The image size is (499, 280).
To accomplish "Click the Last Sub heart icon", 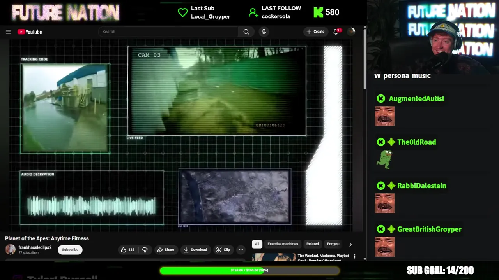I will (182, 13).
